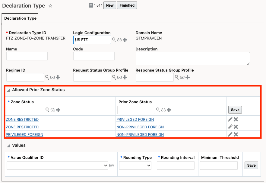Open the Regime ID lookup magnifier
Screen dimensions: 266x183
[x=47, y=77]
